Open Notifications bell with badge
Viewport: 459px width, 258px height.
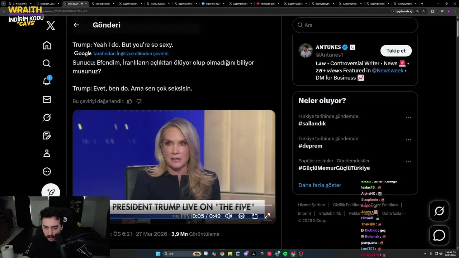[47, 81]
